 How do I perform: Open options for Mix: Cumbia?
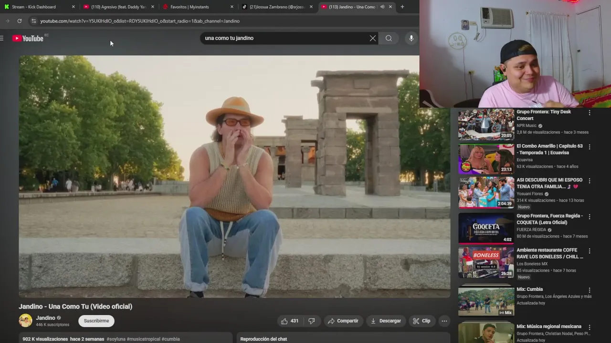coord(590,290)
